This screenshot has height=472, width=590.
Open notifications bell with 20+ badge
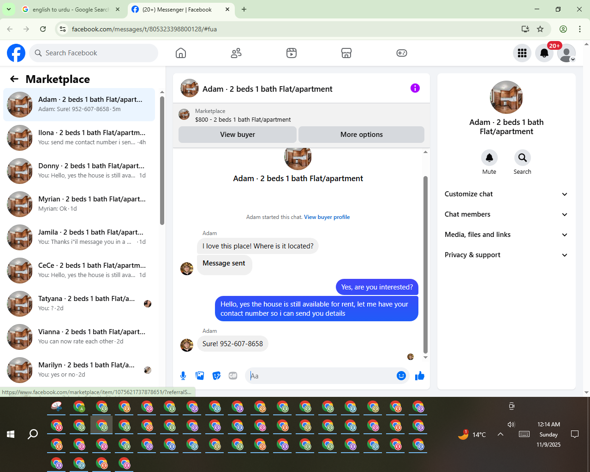click(544, 53)
